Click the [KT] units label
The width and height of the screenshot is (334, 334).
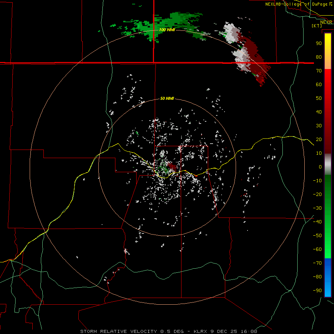317,26
